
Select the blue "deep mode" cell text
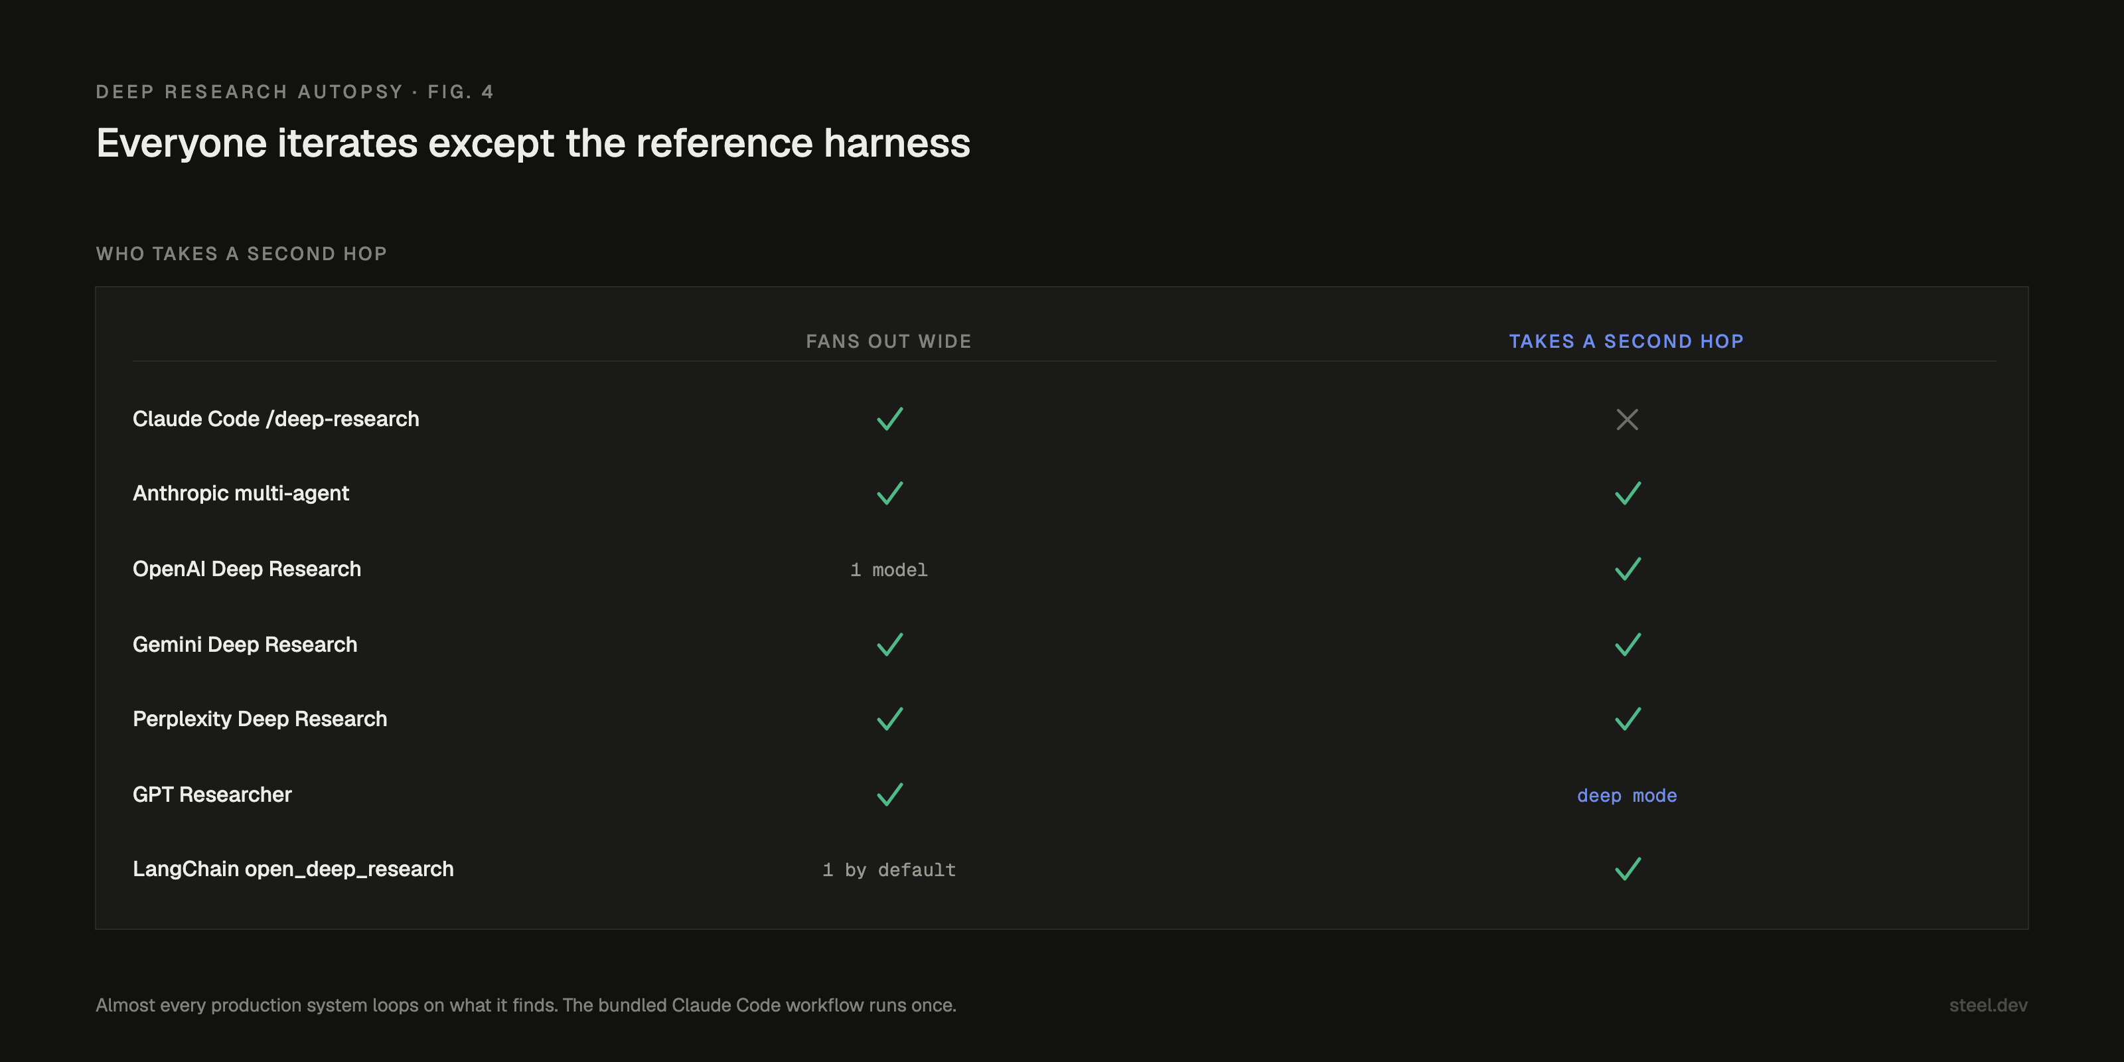1627,796
